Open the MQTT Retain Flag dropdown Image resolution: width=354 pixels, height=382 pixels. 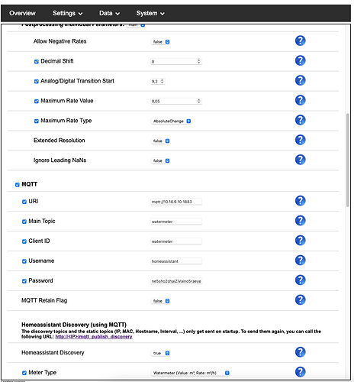[160, 301]
